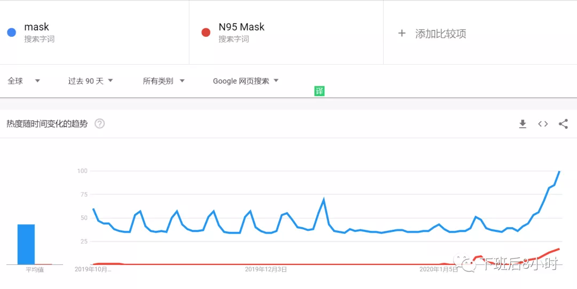Click the 2019年12月3日 date axis label

click(x=266, y=269)
